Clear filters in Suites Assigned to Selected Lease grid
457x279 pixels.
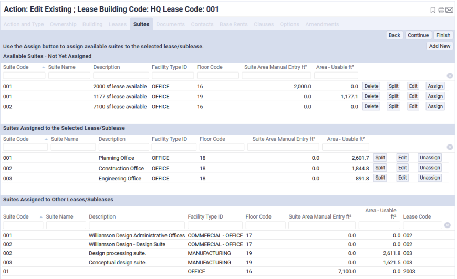click(450, 147)
